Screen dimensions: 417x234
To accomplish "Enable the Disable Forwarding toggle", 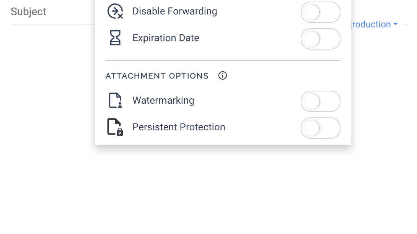I will click(x=321, y=12).
